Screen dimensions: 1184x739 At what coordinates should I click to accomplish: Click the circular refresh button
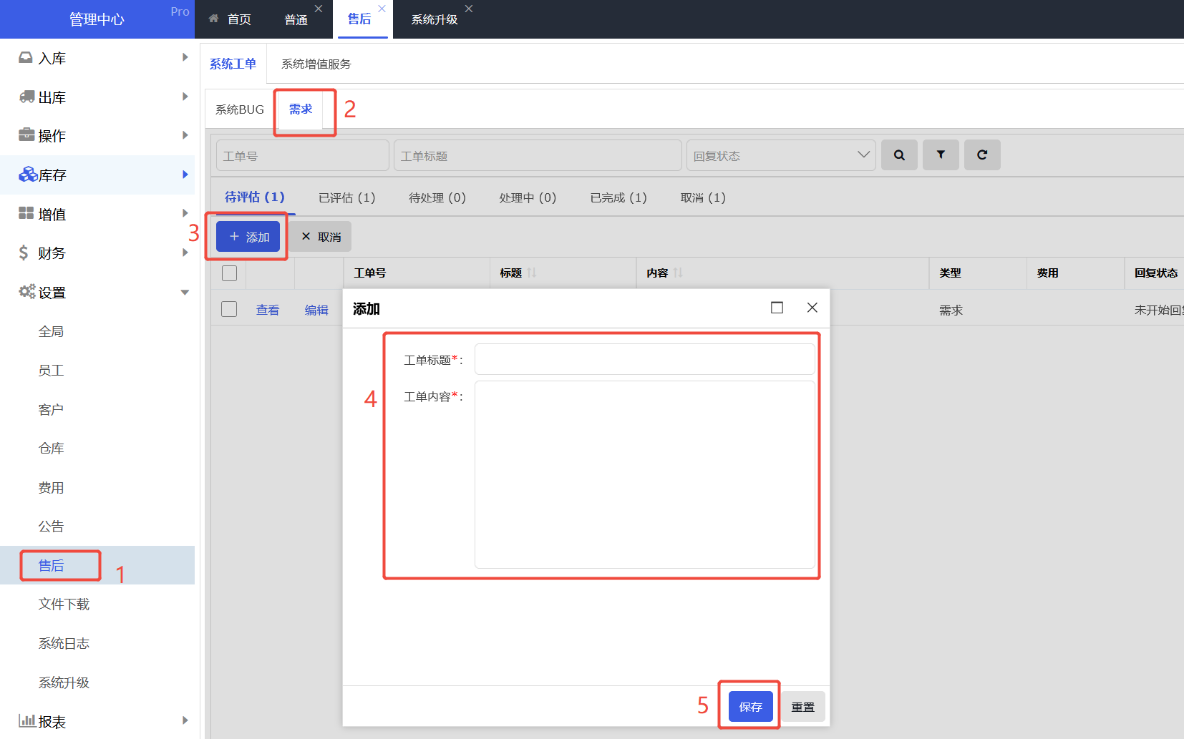tap(982, 155)
